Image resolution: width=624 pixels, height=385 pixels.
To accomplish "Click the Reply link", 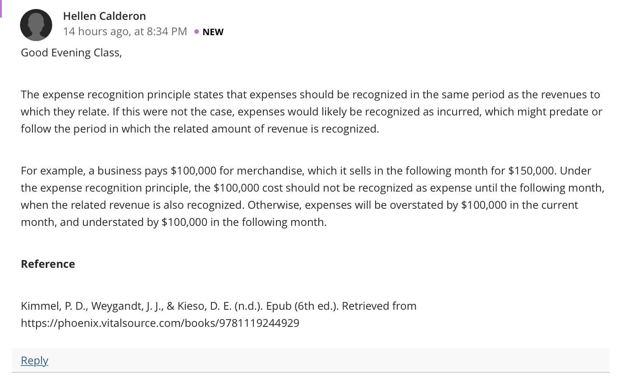I will pyautogui.click(x=34, y=360).
